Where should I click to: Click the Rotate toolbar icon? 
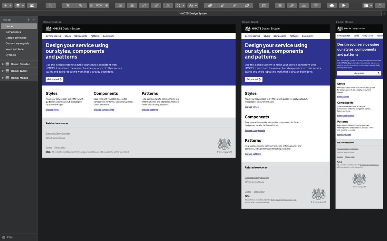[x=144, y=5]
